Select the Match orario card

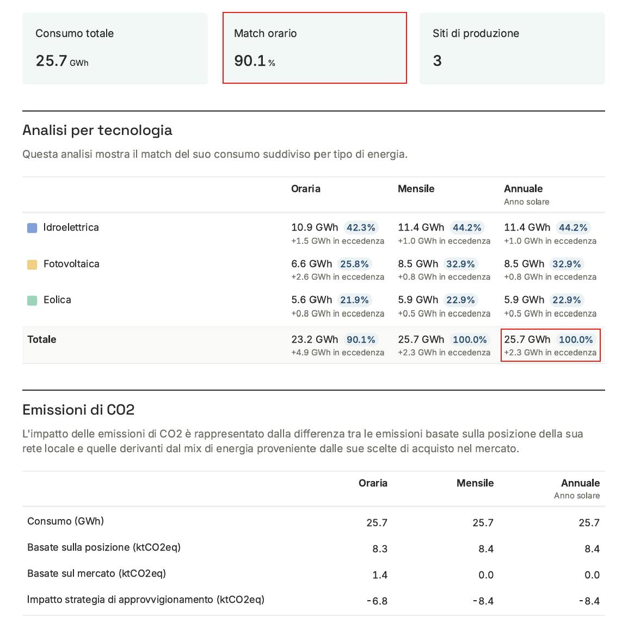(x=315, y=48)
